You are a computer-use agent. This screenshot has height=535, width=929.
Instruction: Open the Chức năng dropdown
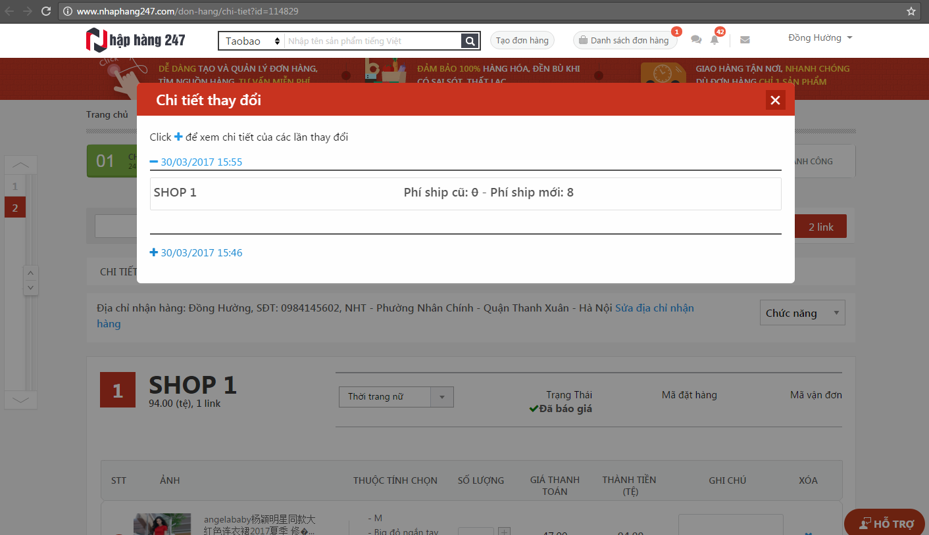click(x=803, y=313)
